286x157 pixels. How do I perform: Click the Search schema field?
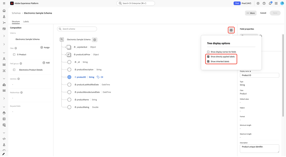[77, 29]
